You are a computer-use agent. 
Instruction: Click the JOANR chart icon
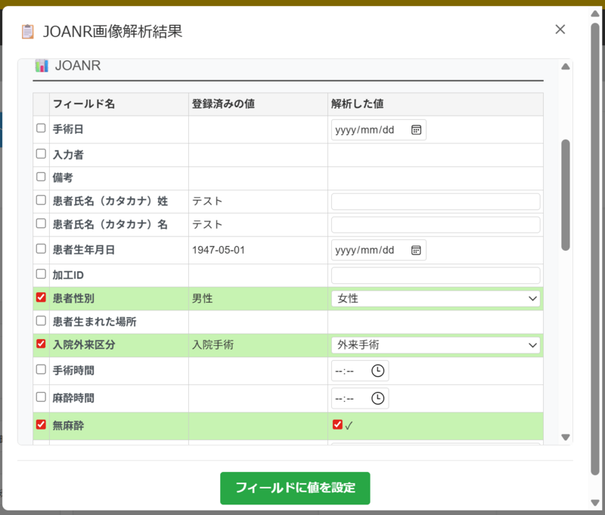click(x=42, y=66)
